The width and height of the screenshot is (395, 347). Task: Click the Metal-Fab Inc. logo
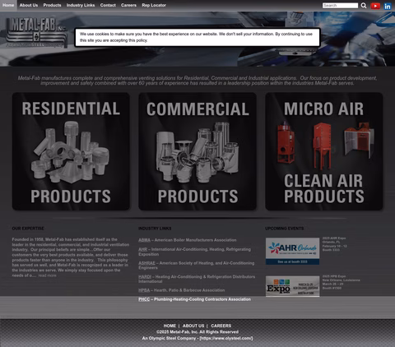[x=36, y=32]
